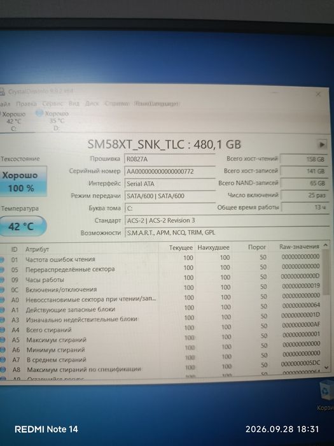
Task: Click the scrollbar down arrow in attribute list
Action: point(326,367)
